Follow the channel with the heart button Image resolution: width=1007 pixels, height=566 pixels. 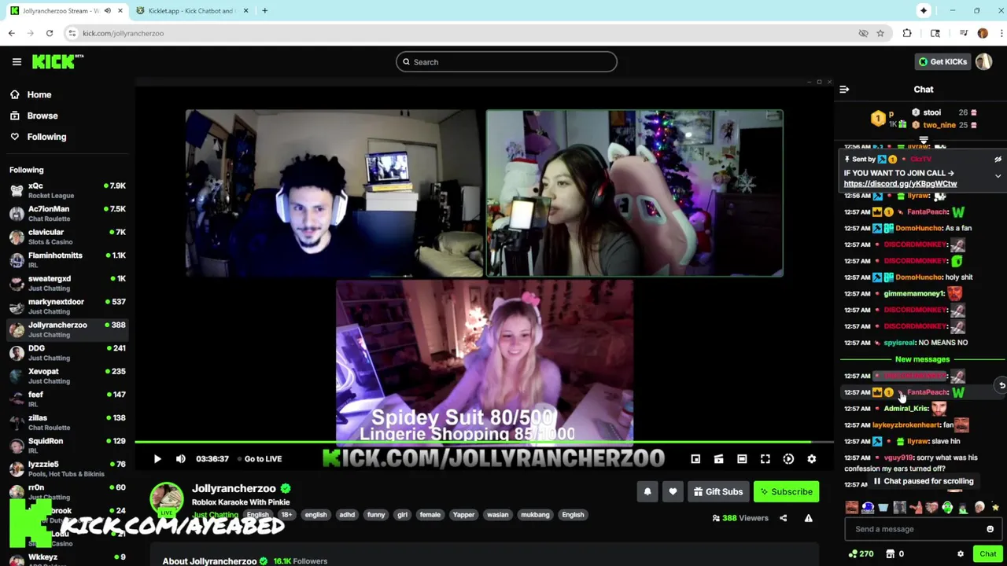[673, 492]
